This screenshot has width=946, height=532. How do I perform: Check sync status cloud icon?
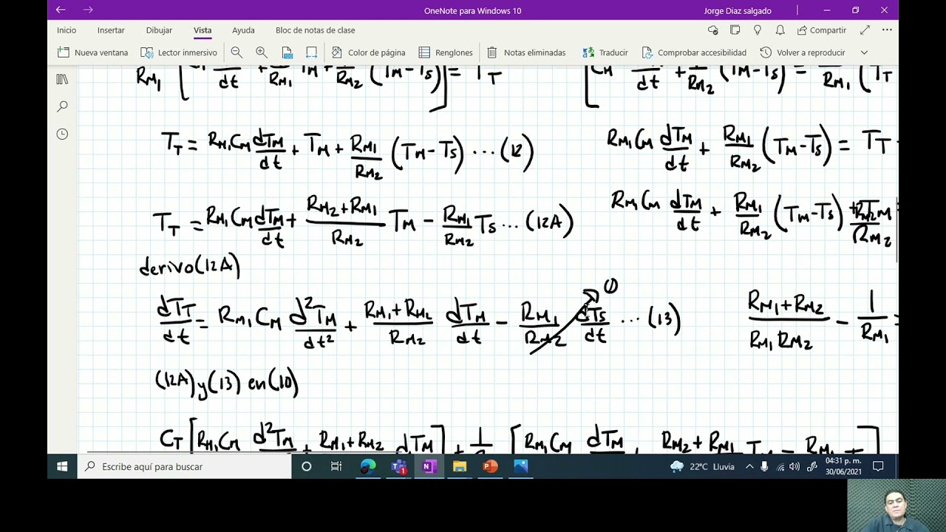[x=712, y=30]
